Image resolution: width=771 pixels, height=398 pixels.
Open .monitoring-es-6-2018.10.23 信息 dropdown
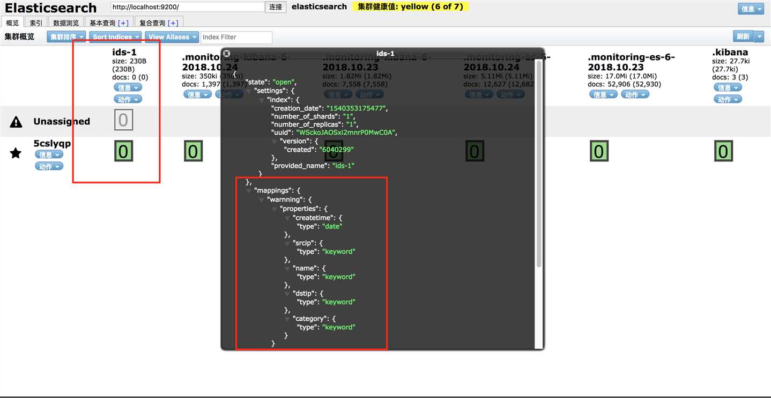603,94
